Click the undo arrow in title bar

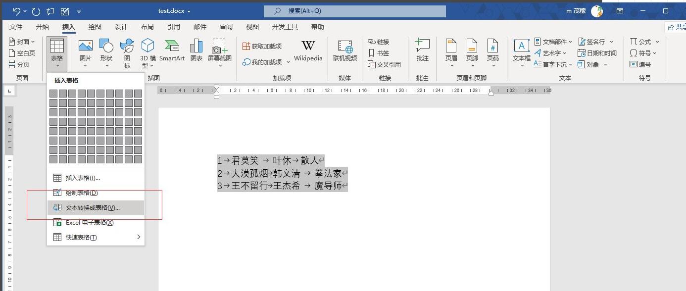[16, 11]
